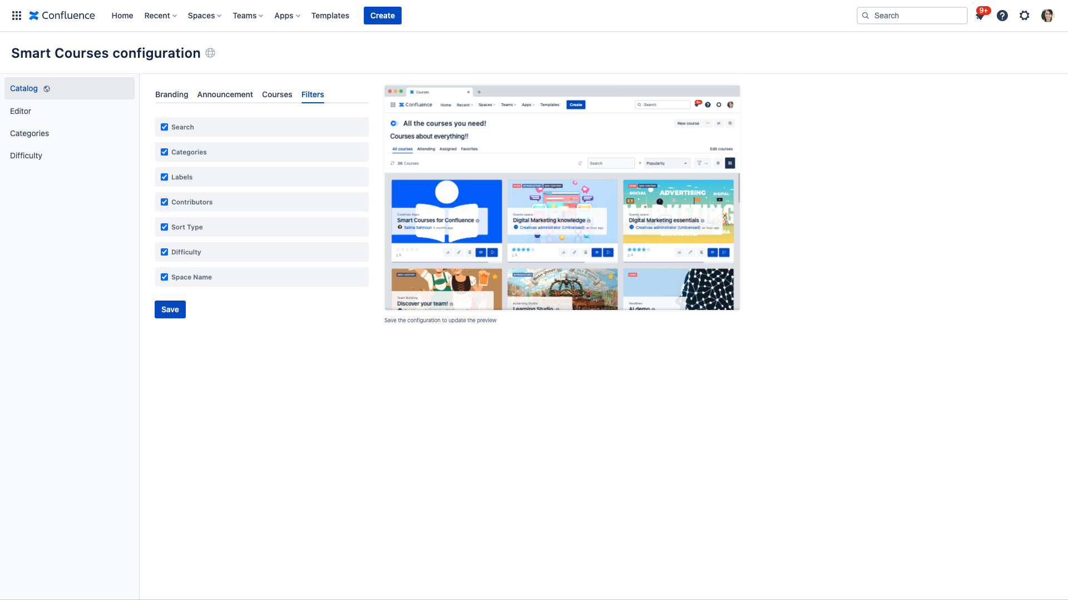Toggle the Search filter checkbox

coord(164,127)
